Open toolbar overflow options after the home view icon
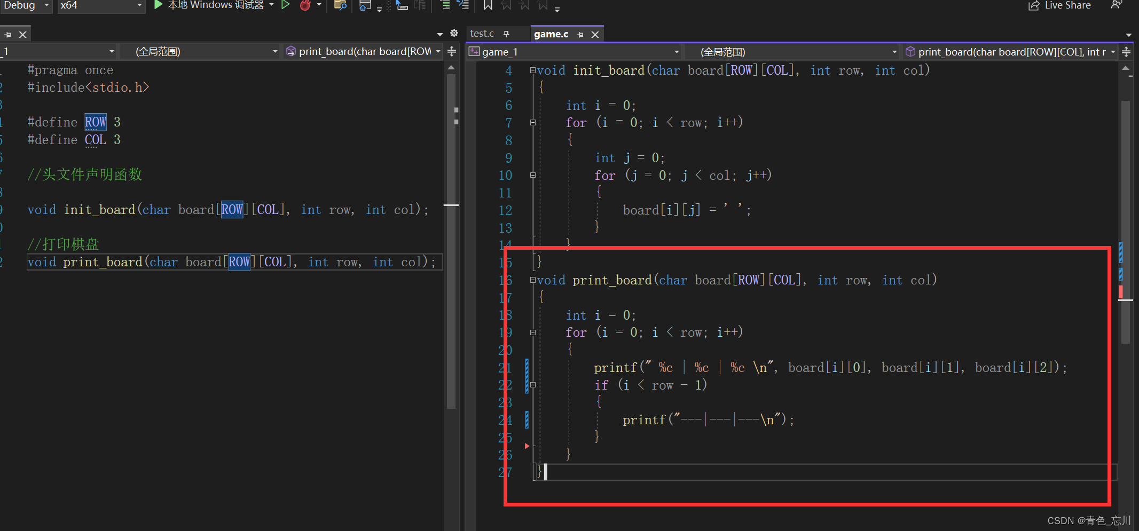This screenshot has width=1139, height=531. pyautogui.click(x=379, y=9)
